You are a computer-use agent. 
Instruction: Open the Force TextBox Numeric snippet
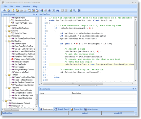point(24,80)
